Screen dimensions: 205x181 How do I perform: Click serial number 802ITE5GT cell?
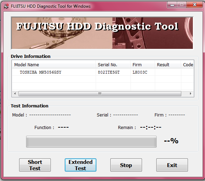click(x=109, y=72)
